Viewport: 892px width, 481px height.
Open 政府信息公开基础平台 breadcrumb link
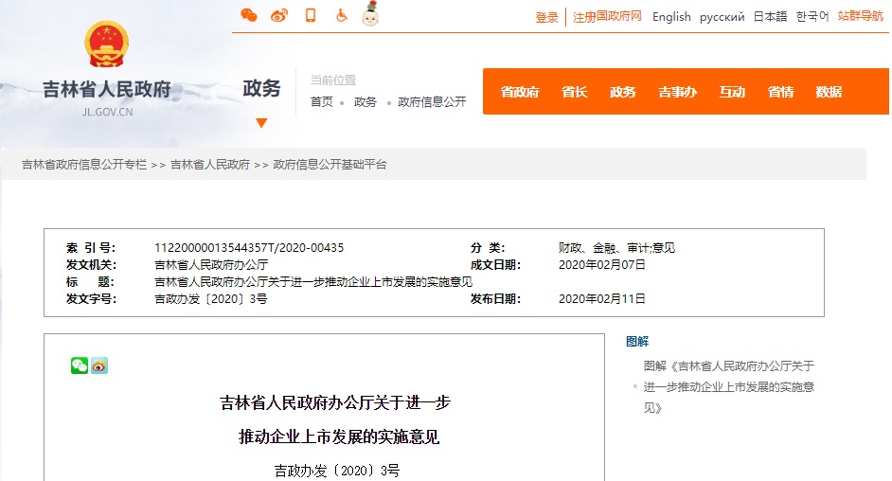[330, 165]
